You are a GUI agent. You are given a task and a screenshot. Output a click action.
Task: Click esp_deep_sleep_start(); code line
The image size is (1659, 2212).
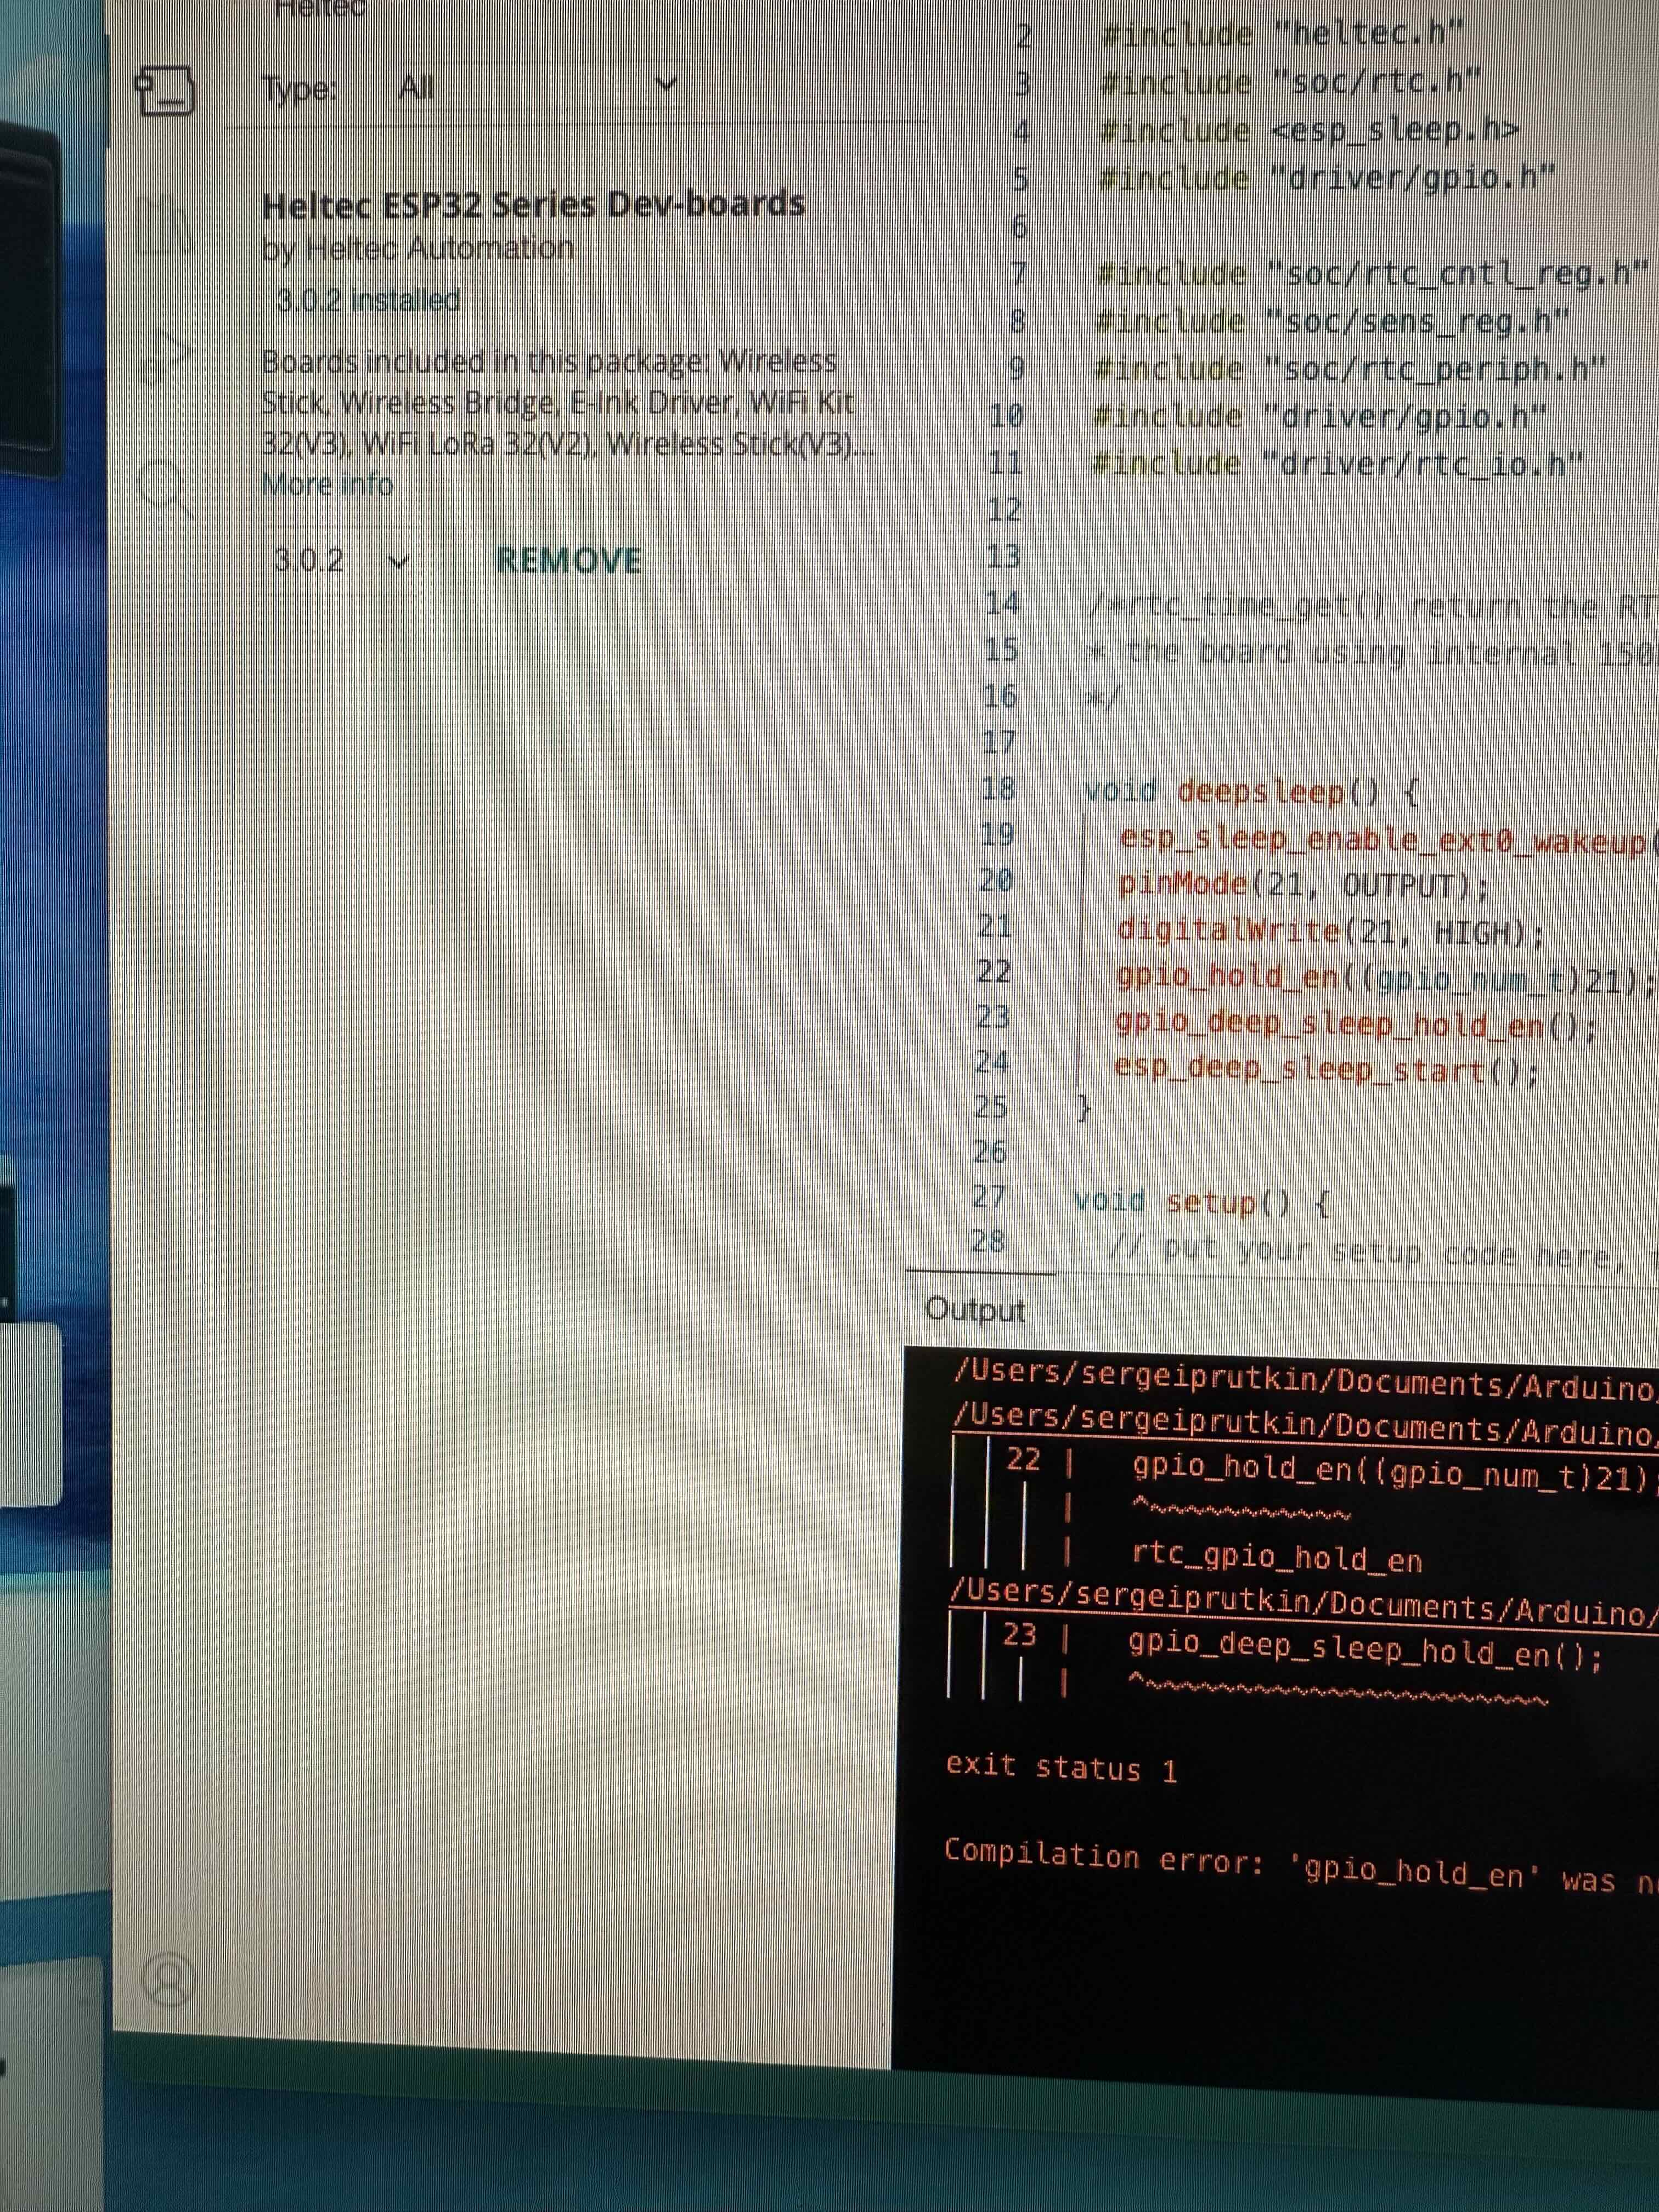click(1327, 1069)
